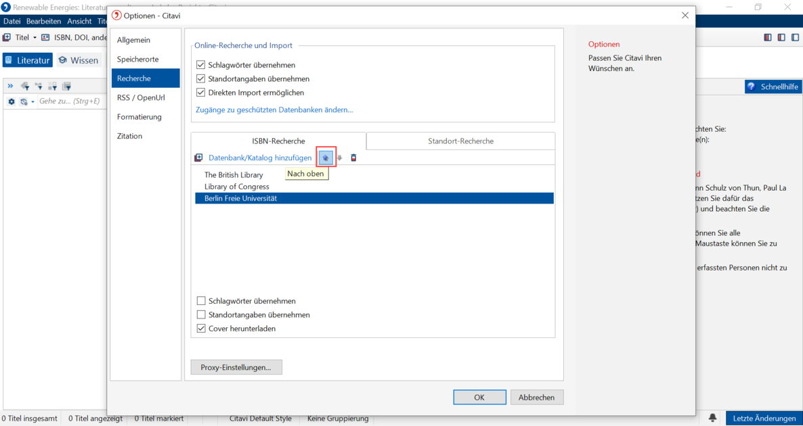
Task: Click the bell notification icon
Action: (712, 418)
